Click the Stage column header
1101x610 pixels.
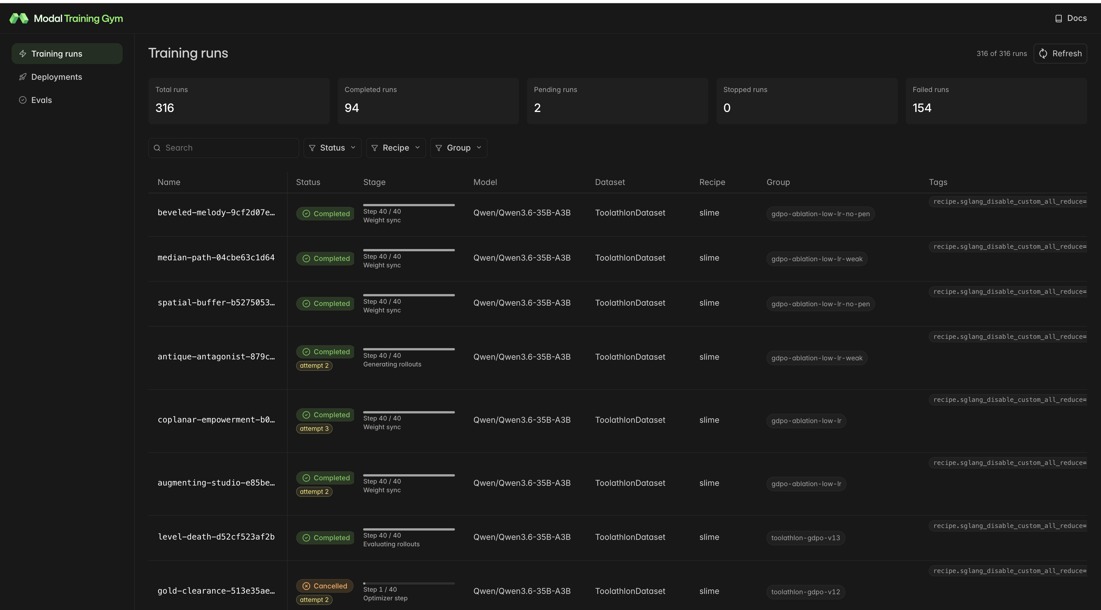[374, 182]
